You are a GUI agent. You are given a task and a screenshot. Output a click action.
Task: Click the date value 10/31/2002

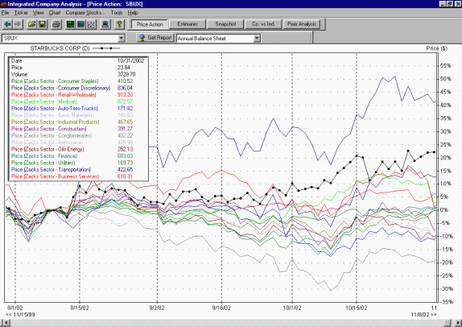point(131,60)
